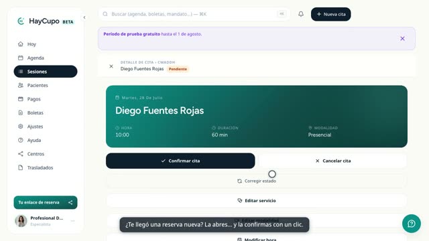Click the Ayuda question mark icon

21,140
